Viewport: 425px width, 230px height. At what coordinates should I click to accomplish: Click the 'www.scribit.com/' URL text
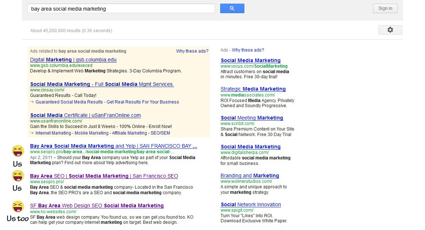coord(237,124)
